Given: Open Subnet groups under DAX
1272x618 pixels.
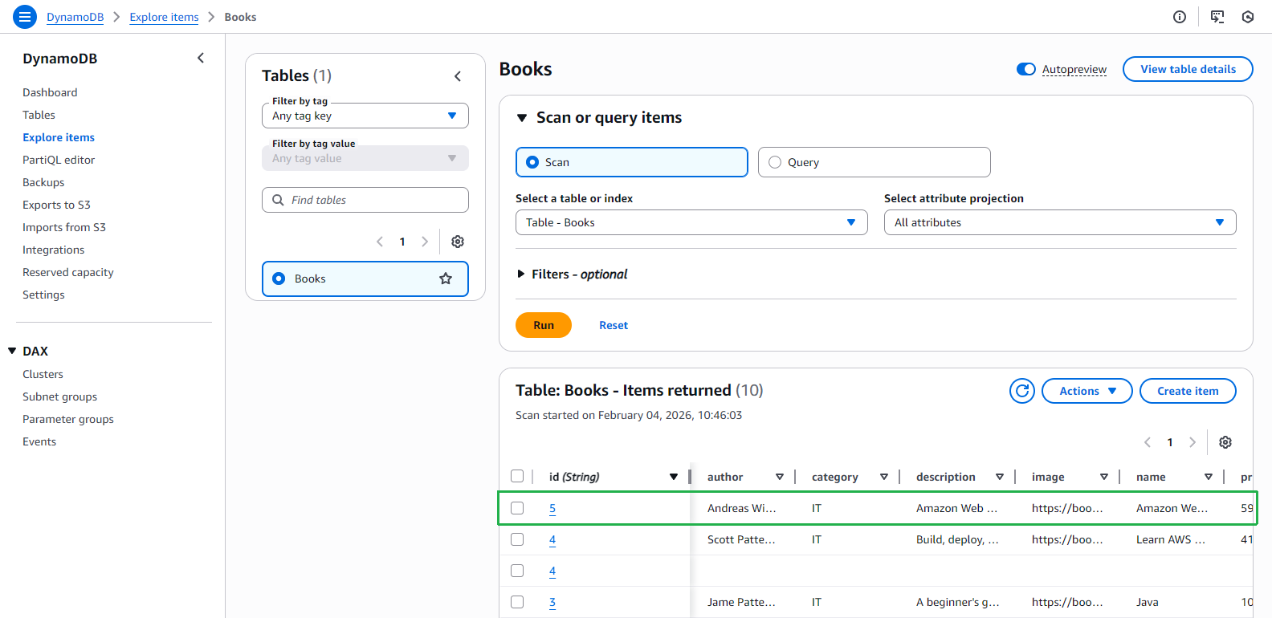Looking at the screenshot, I should point(59,396).
